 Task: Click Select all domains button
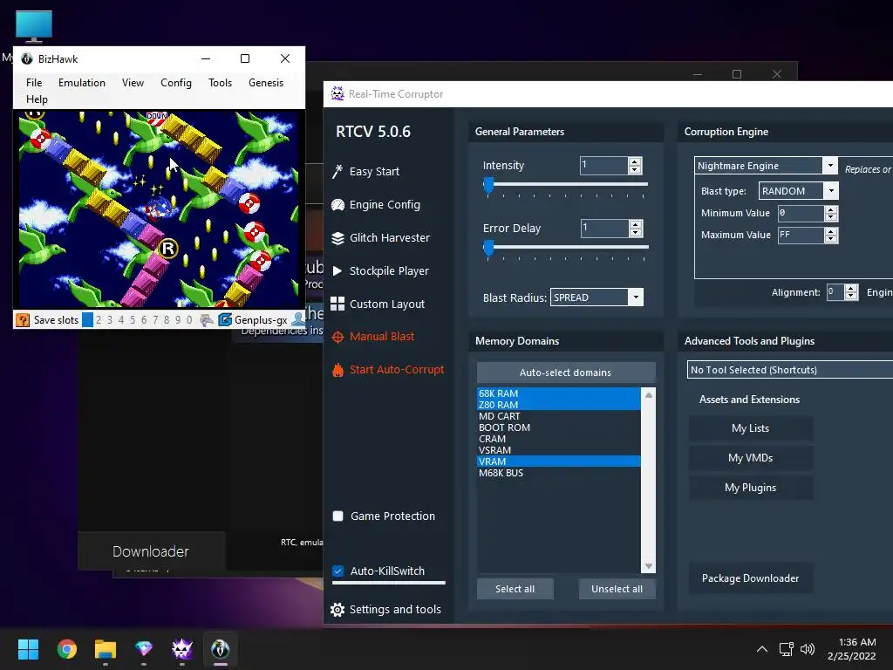[515, 589]
